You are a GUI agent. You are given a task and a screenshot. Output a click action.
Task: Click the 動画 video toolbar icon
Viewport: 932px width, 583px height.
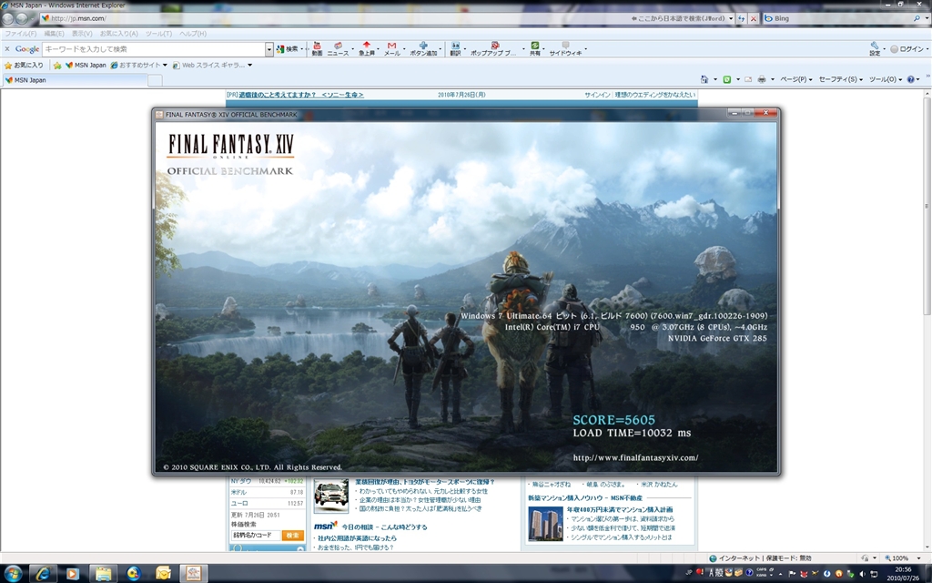pos(317,49)
